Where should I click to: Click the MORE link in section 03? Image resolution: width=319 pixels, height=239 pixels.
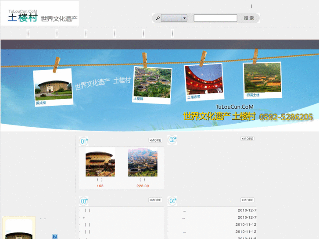click(x=155, y=200)
